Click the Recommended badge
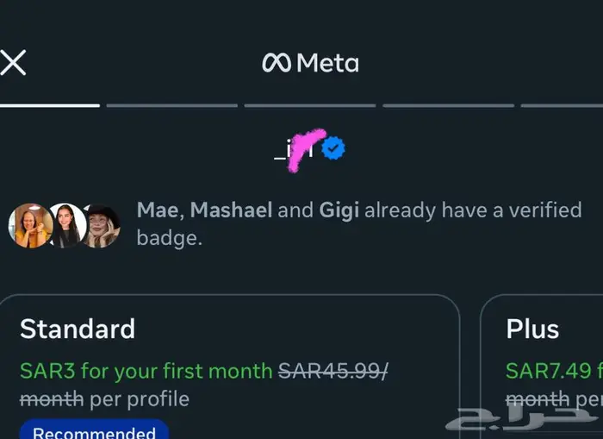The height and width of the screenshot is (439, 603). (x=94, y=430)
